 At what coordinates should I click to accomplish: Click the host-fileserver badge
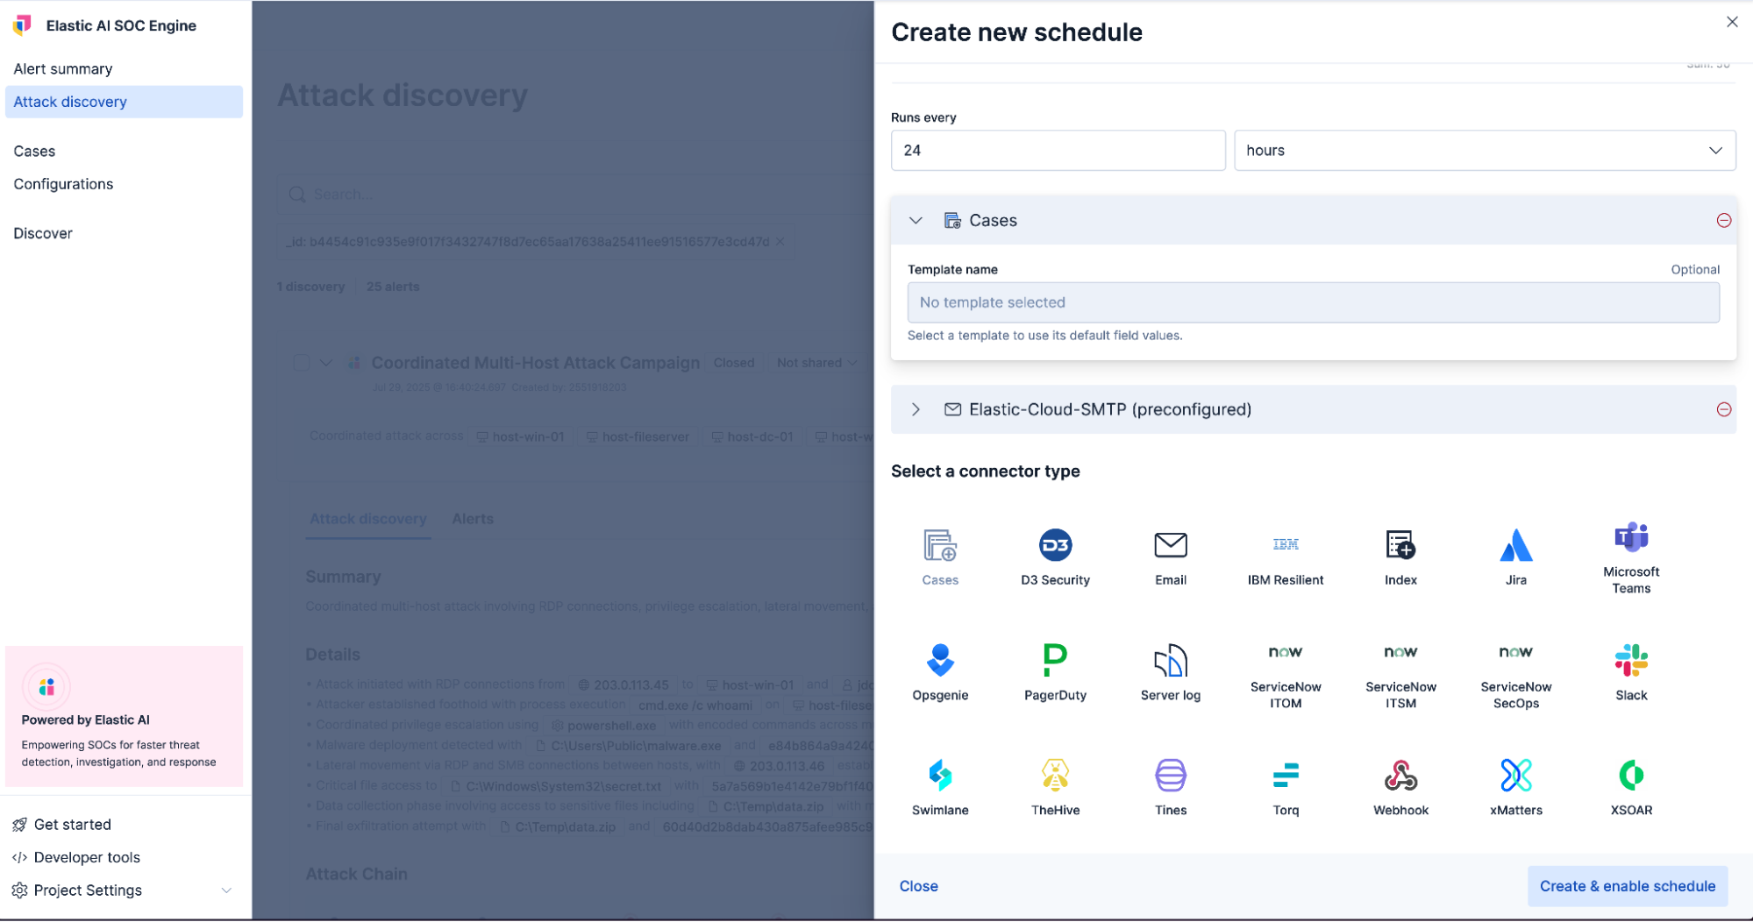638,436
